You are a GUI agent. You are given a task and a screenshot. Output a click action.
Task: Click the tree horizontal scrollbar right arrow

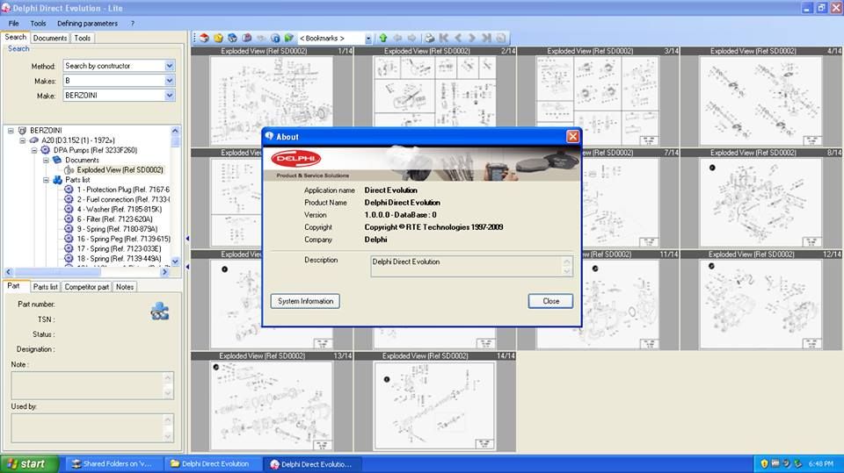[164, 272]
